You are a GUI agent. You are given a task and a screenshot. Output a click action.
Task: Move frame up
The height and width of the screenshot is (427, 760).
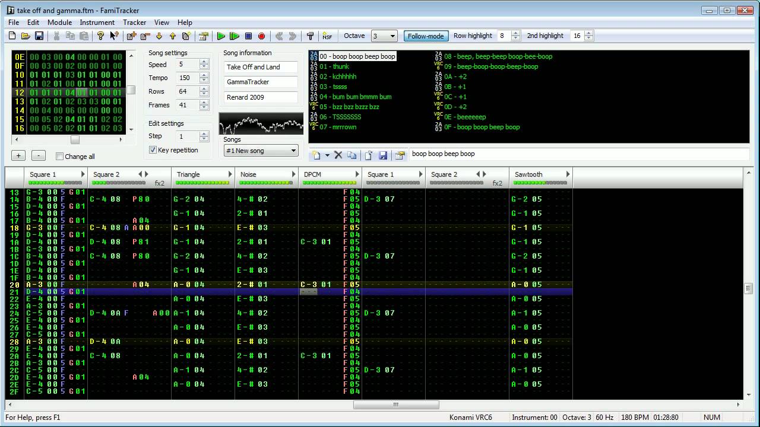(x=172, y=36)
